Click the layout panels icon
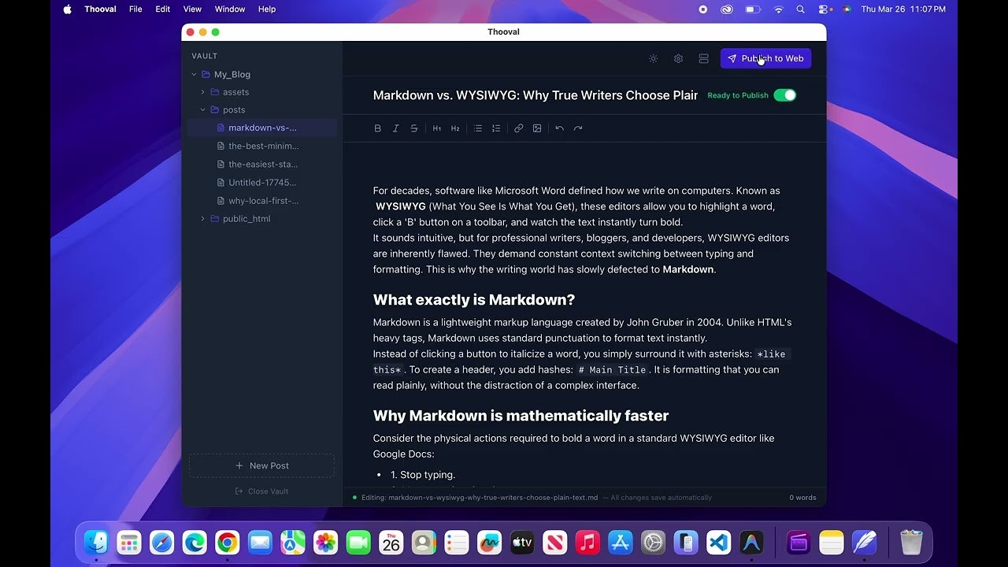The image size is (1008, 567). click(703, 58)
